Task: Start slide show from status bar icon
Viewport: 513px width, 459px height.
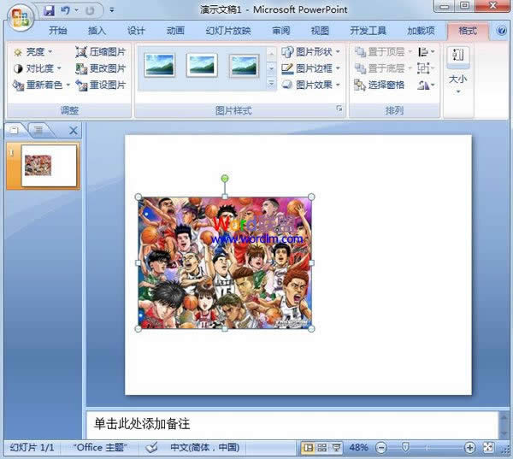Action: click(x=336, y=448)
